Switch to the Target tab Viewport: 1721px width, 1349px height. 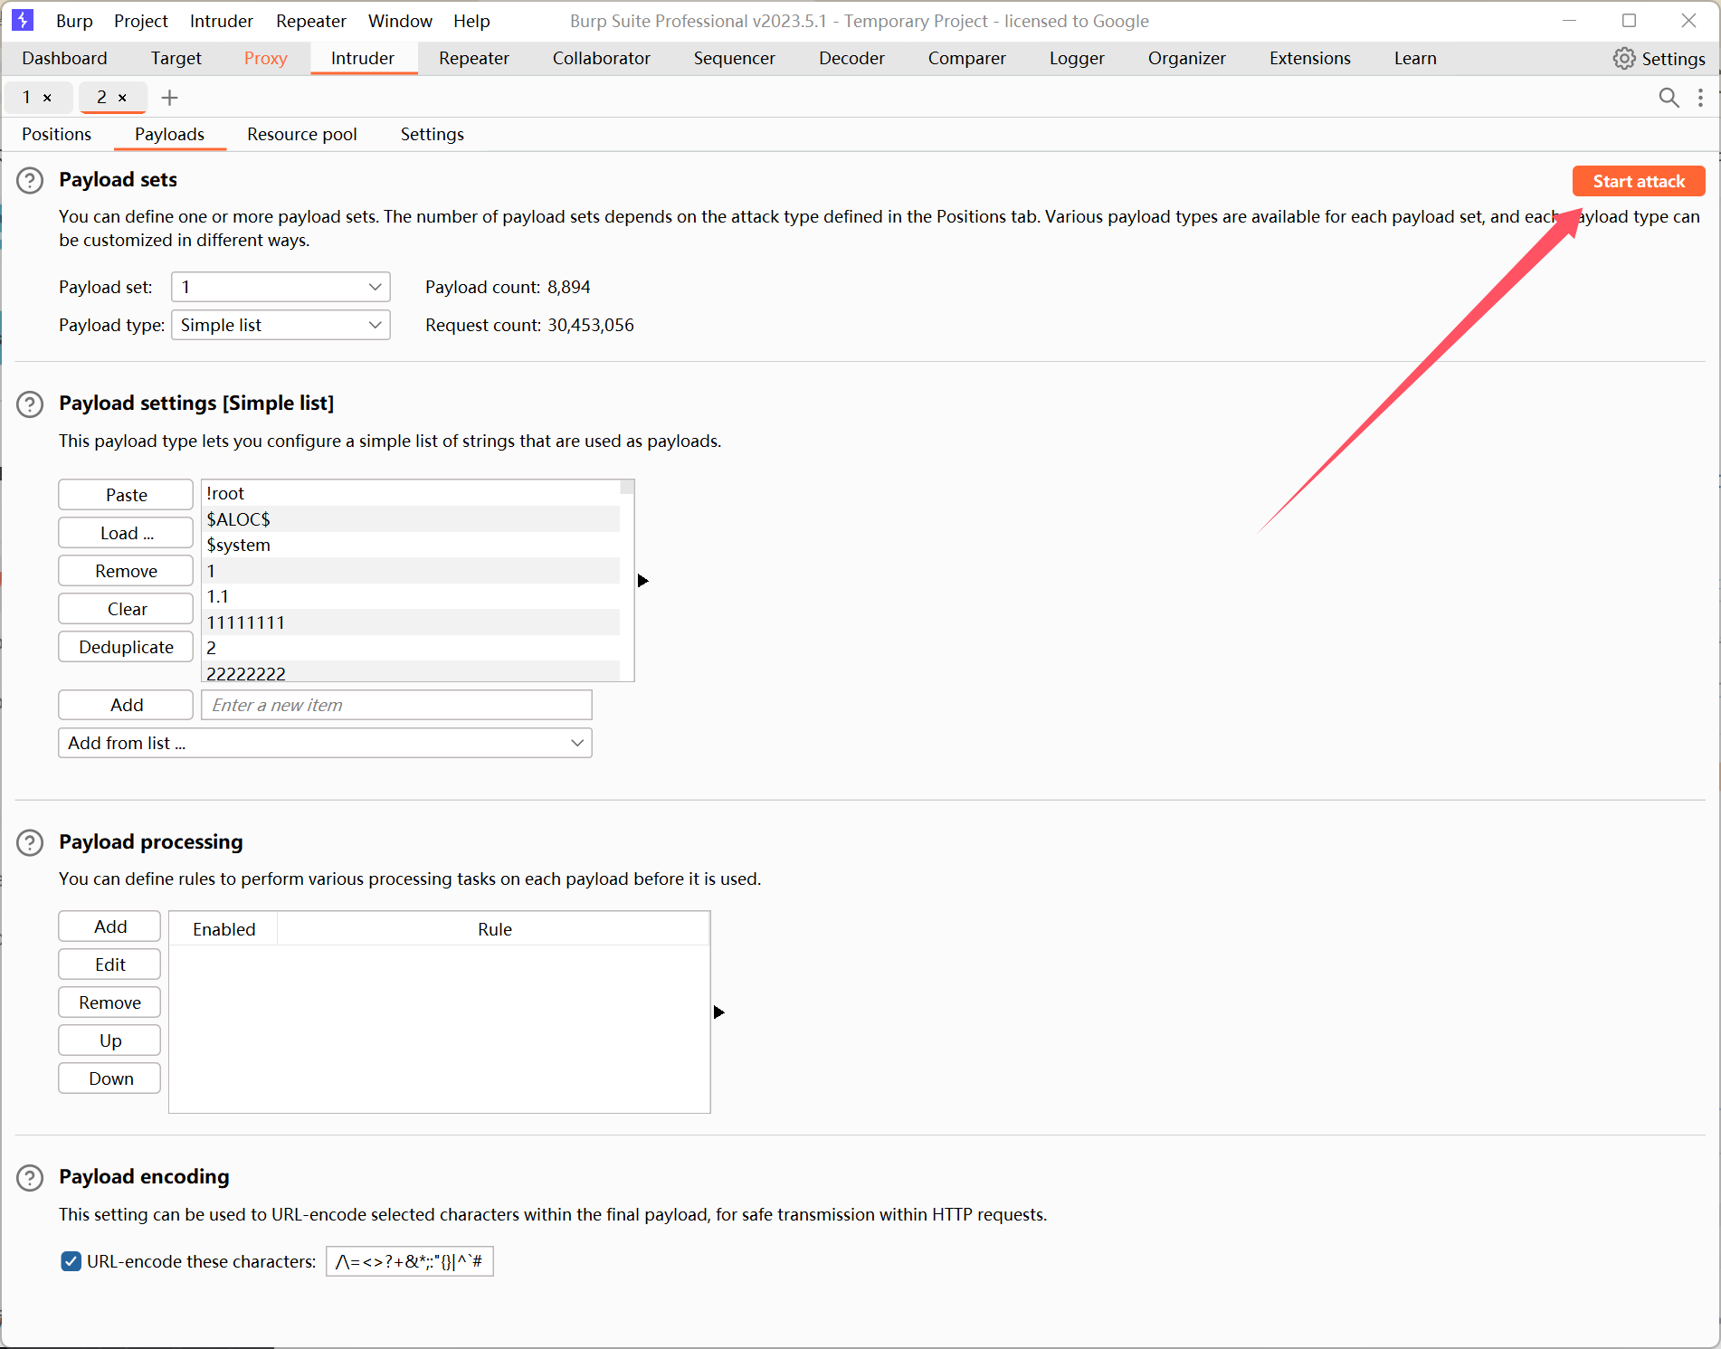coord(176,58)
